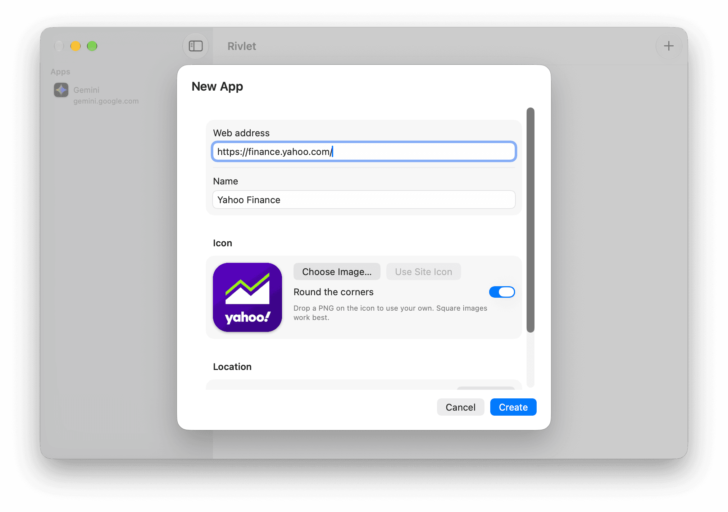Click the Gemini label in Apps list
The width and height of the screenshot is (728, 512).
point(86,90)
